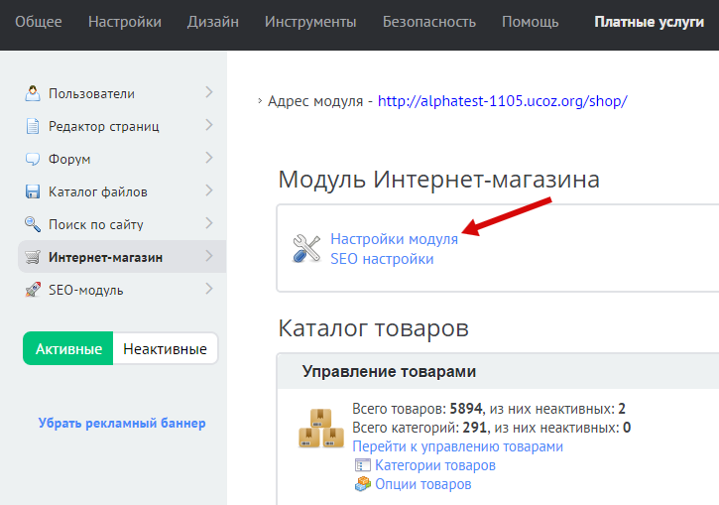Switch to Активные modules toggle
The image size is (719, 505).
[68, 349]
